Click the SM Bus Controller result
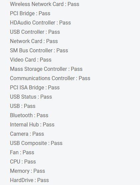Screen dimensions: 140x185 click(39, 50)
